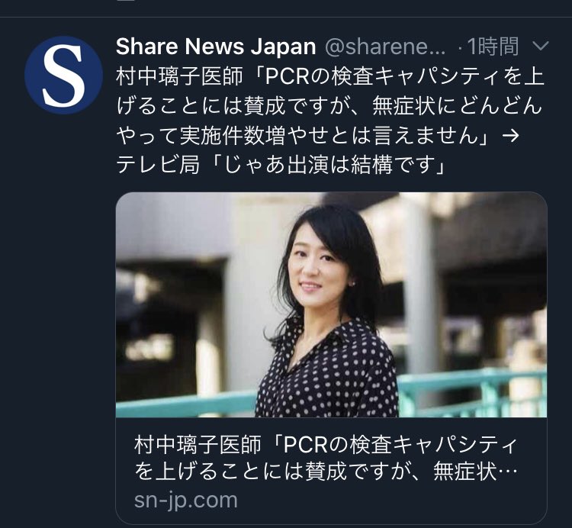Open the link card preview photo
Image resolution: width=572 pixels, height=528 pixels.
[331, 304]
